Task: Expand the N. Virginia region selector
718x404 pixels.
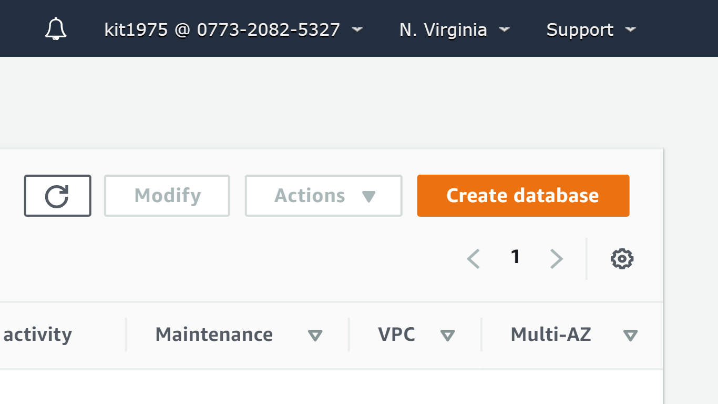Action: coord(454,29)
